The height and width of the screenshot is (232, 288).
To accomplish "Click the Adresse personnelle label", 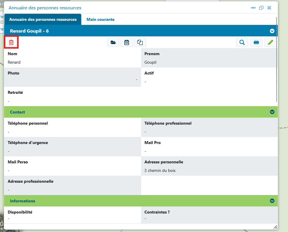I will (x=164, y=162).
